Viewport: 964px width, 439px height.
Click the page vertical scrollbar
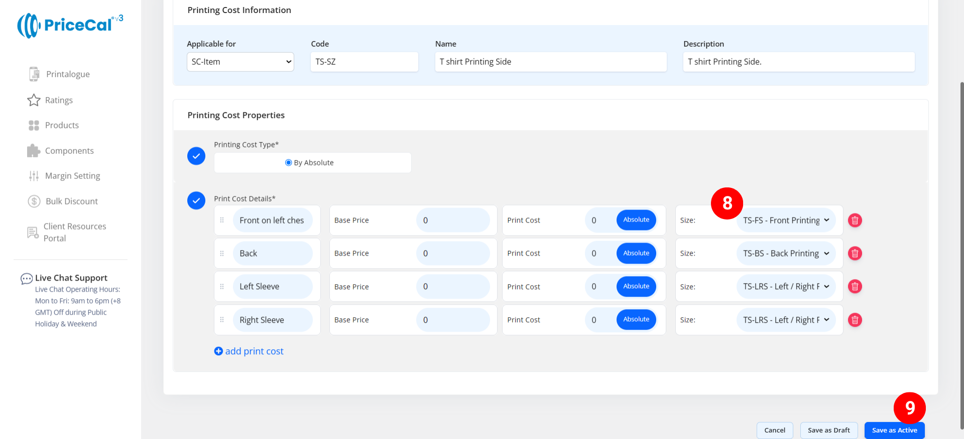(961, 251)
